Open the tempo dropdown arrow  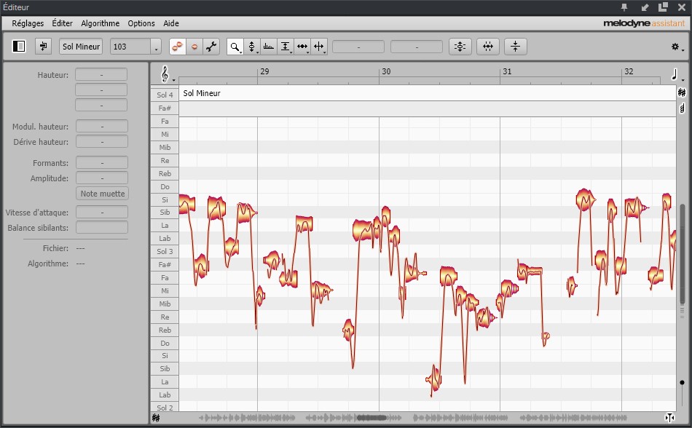coord(156,47)
